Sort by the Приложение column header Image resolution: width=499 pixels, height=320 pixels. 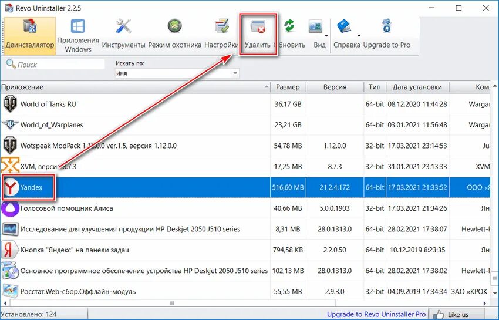pos(135,87)
